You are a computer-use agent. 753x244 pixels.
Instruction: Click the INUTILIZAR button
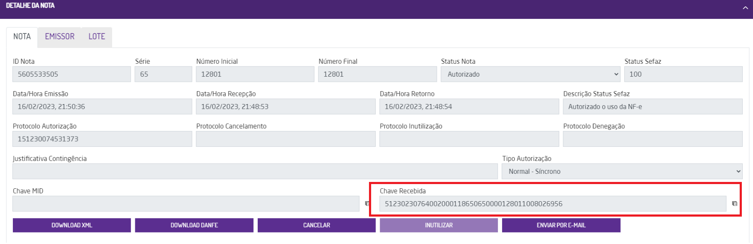(439, 225)
